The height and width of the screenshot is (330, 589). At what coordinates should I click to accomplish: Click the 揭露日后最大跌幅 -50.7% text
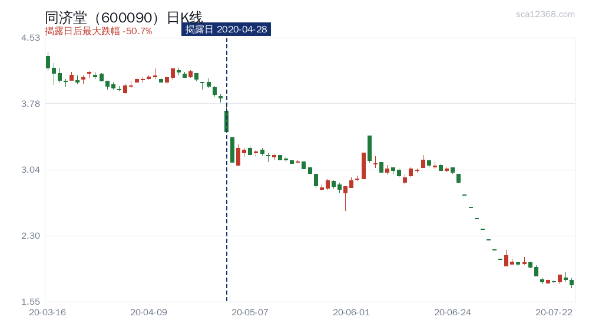click(x=98, y=31)
